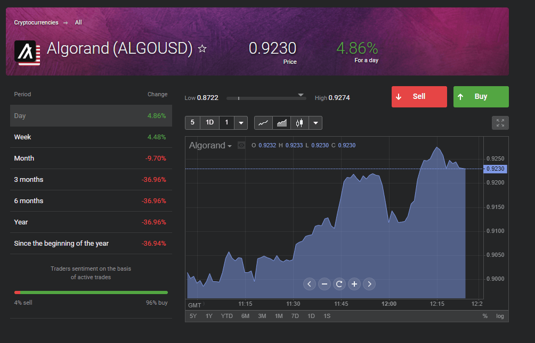The image size is (535, 343).
Task: Click the Low-High price range slider
Action: point(266,98)
